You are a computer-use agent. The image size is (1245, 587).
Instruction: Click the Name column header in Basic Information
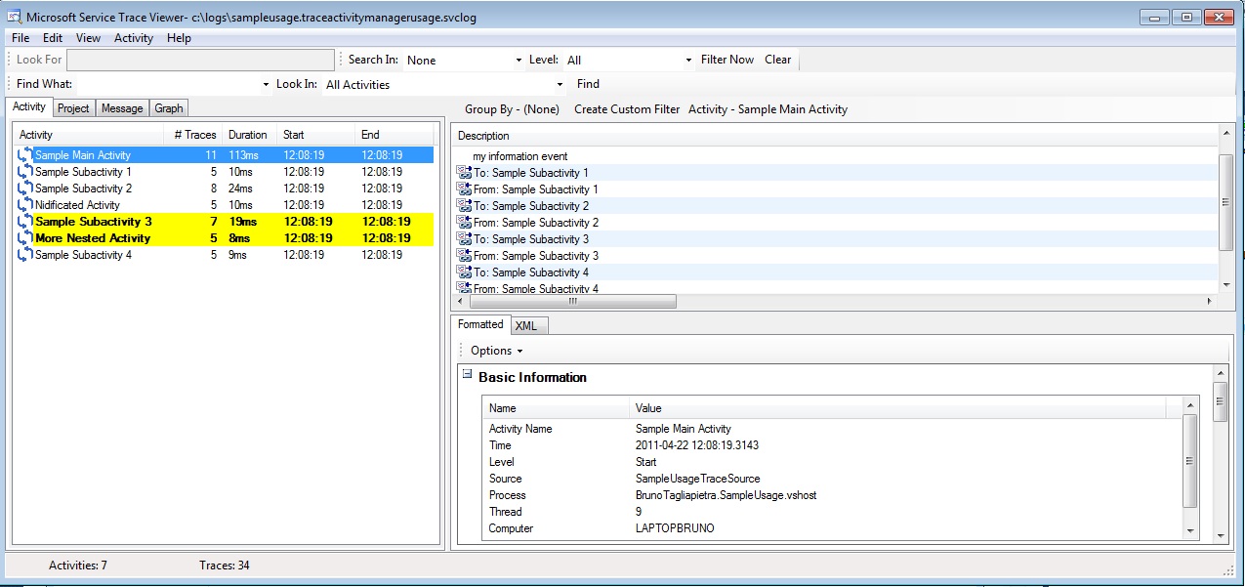pyautogui.click(x=557, y=408)
